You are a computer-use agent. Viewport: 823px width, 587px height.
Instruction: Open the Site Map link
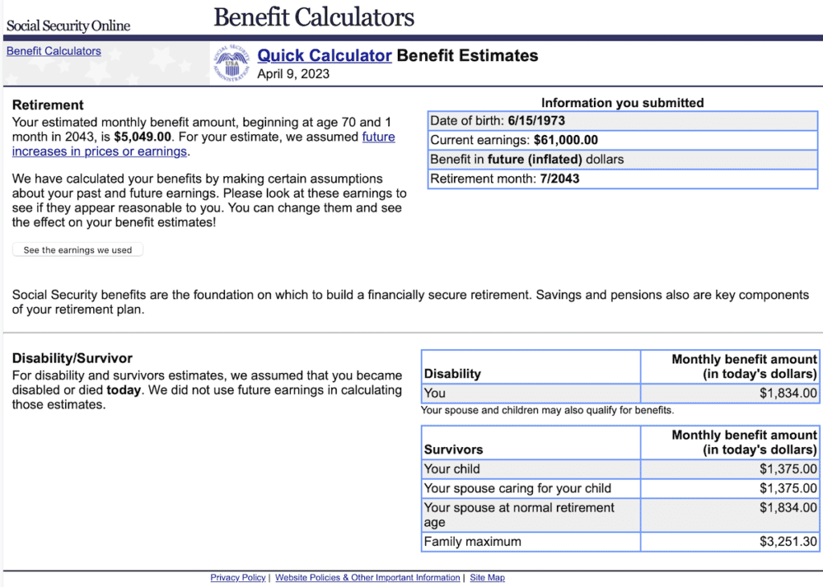coord(487,577)
